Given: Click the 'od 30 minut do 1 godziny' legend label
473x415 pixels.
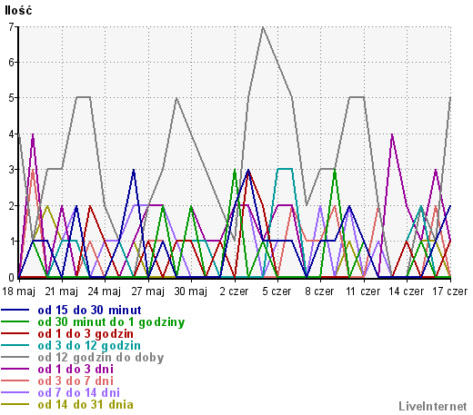Looking at the screenshot, I should 111,322.
